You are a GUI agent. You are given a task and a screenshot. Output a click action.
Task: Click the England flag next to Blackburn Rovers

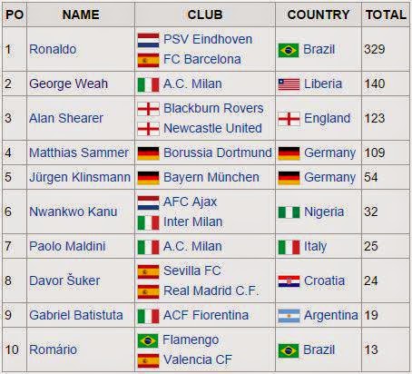(148, 109)
